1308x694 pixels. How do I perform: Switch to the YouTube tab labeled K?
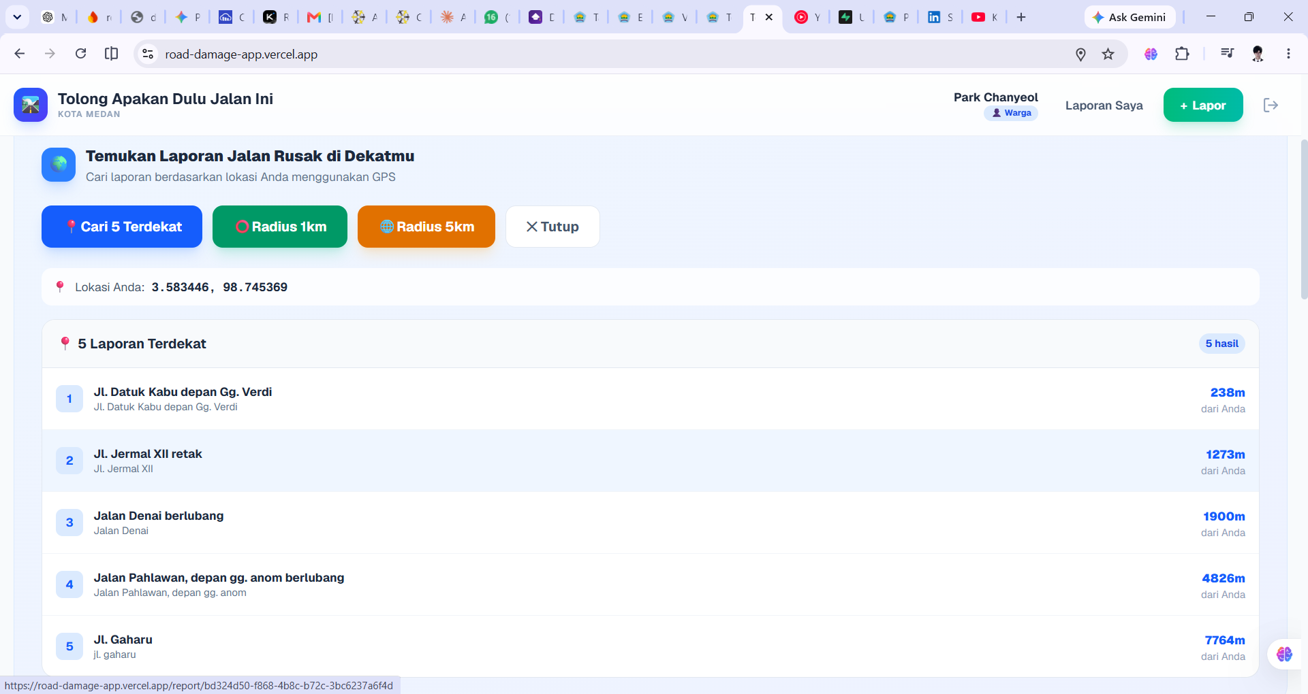pyautogui.click(x=984, y=17)
